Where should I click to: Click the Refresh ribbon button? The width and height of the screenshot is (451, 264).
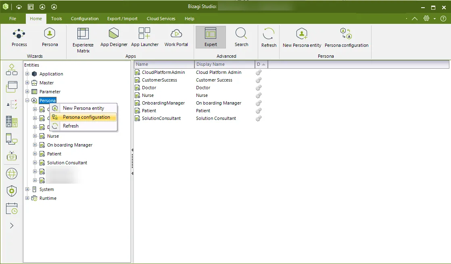pyautogui.click(x=269, y=38)
